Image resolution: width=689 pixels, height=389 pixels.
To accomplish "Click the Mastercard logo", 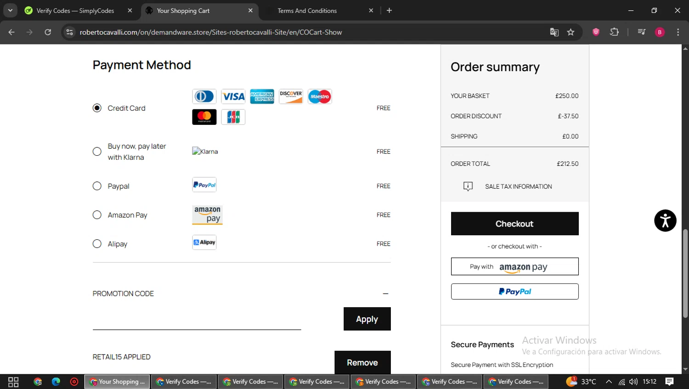I will pos(204,117).
